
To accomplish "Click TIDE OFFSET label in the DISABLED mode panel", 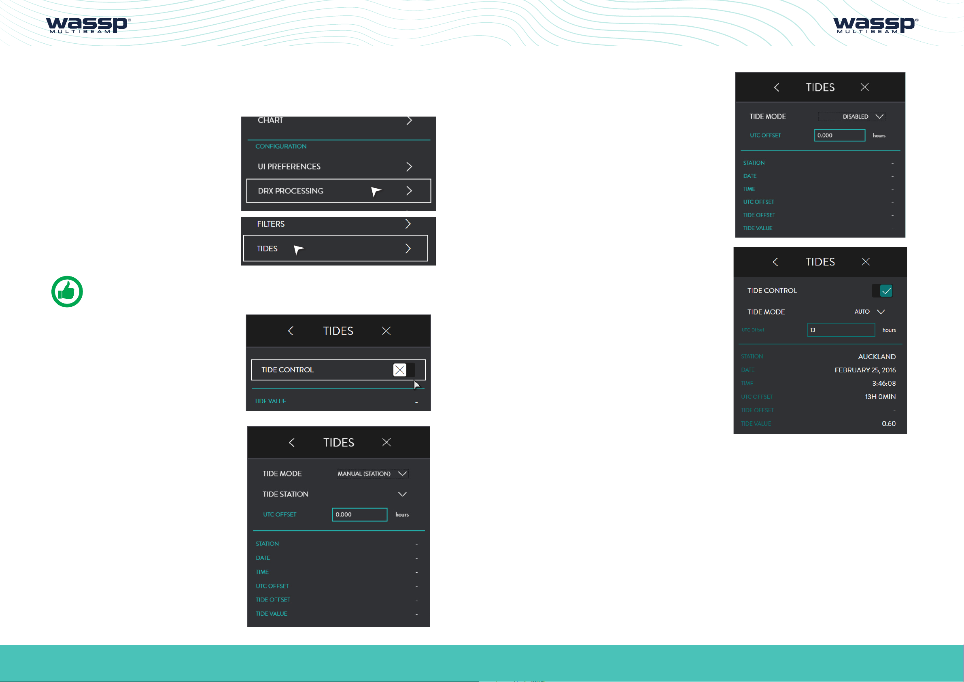I will pos(759,215).
